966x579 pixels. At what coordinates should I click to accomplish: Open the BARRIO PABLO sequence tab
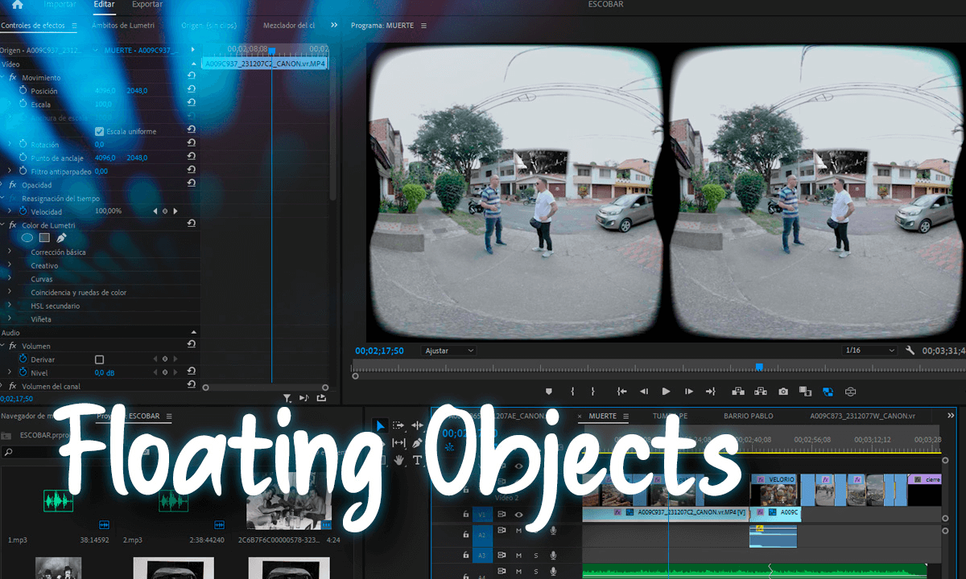tap(748, 416)
